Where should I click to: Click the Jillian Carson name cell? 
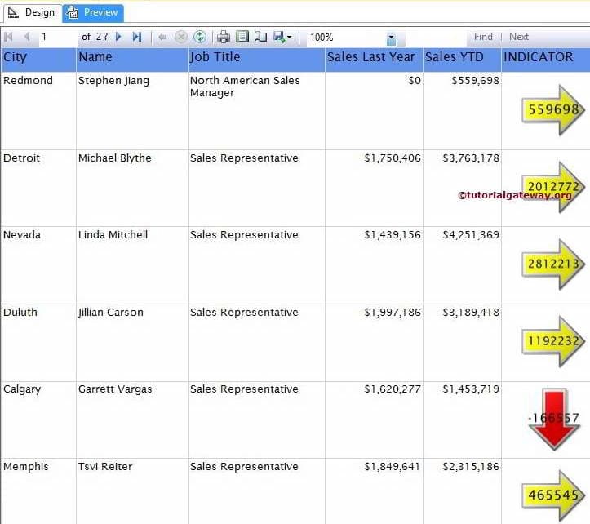pos(132,343)
